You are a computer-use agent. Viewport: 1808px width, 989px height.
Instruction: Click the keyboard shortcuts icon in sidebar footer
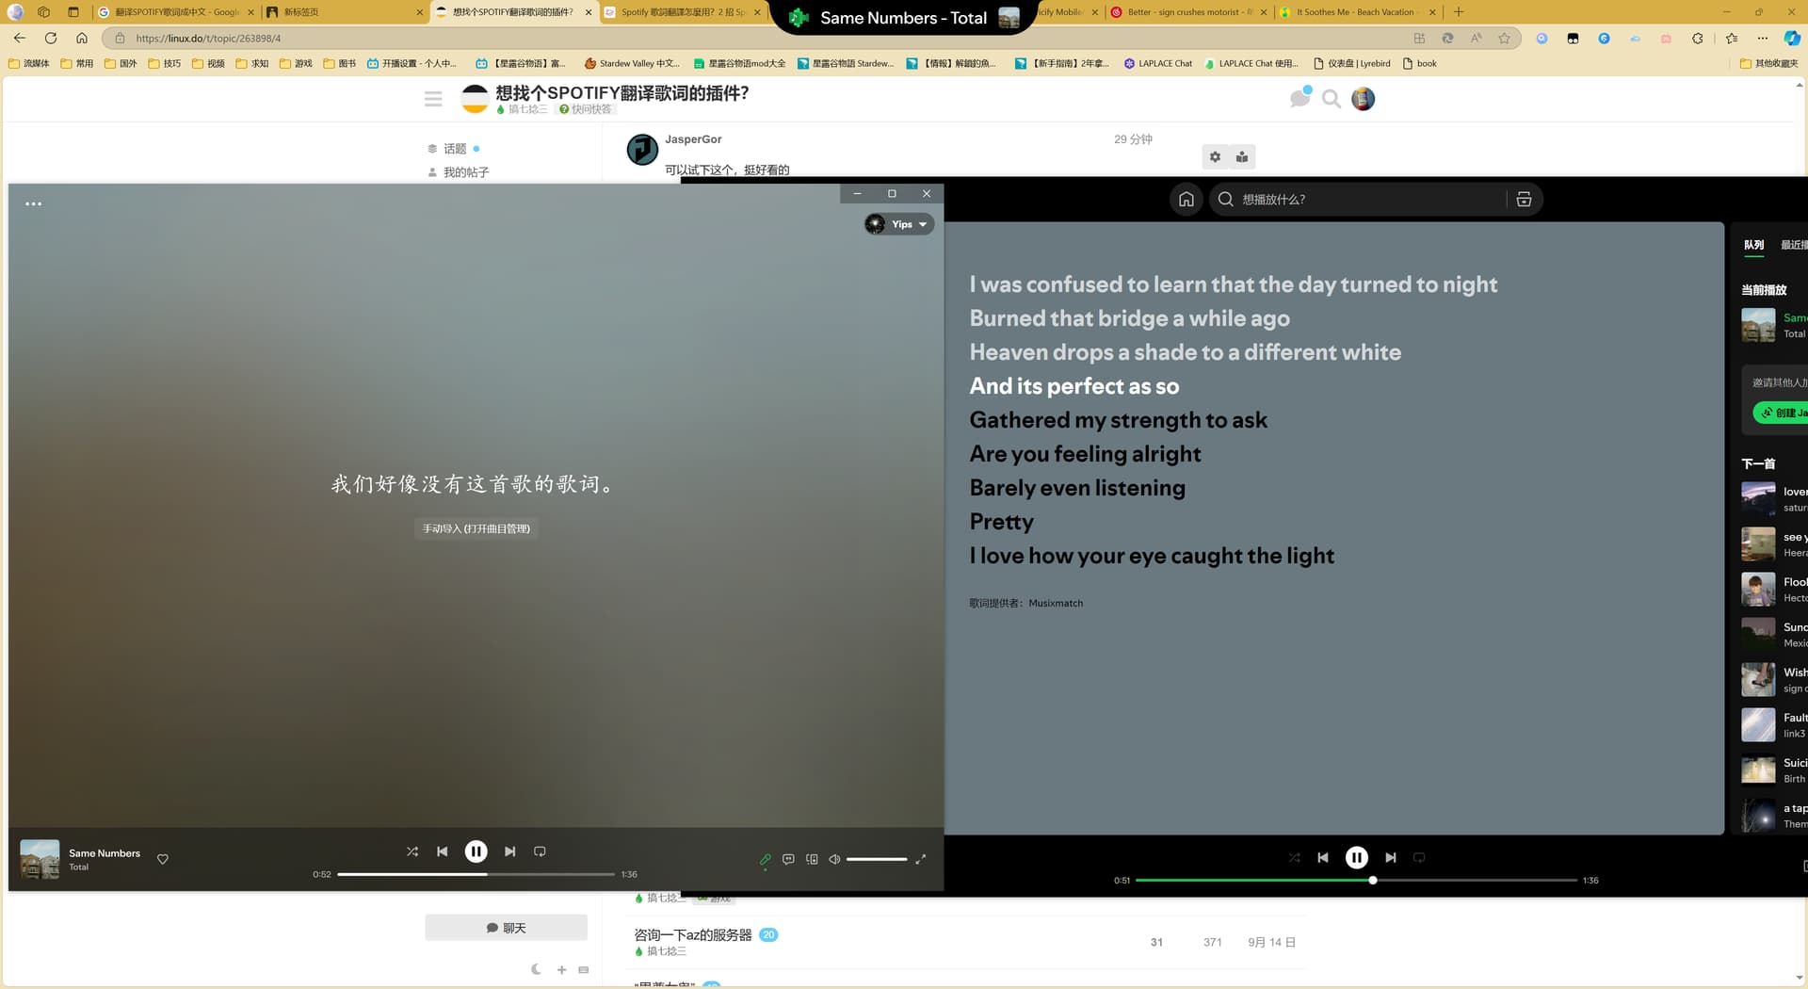(584, 969)
